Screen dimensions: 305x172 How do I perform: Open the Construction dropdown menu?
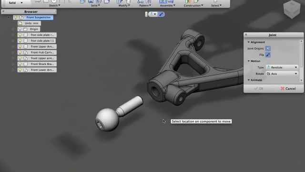193,5
